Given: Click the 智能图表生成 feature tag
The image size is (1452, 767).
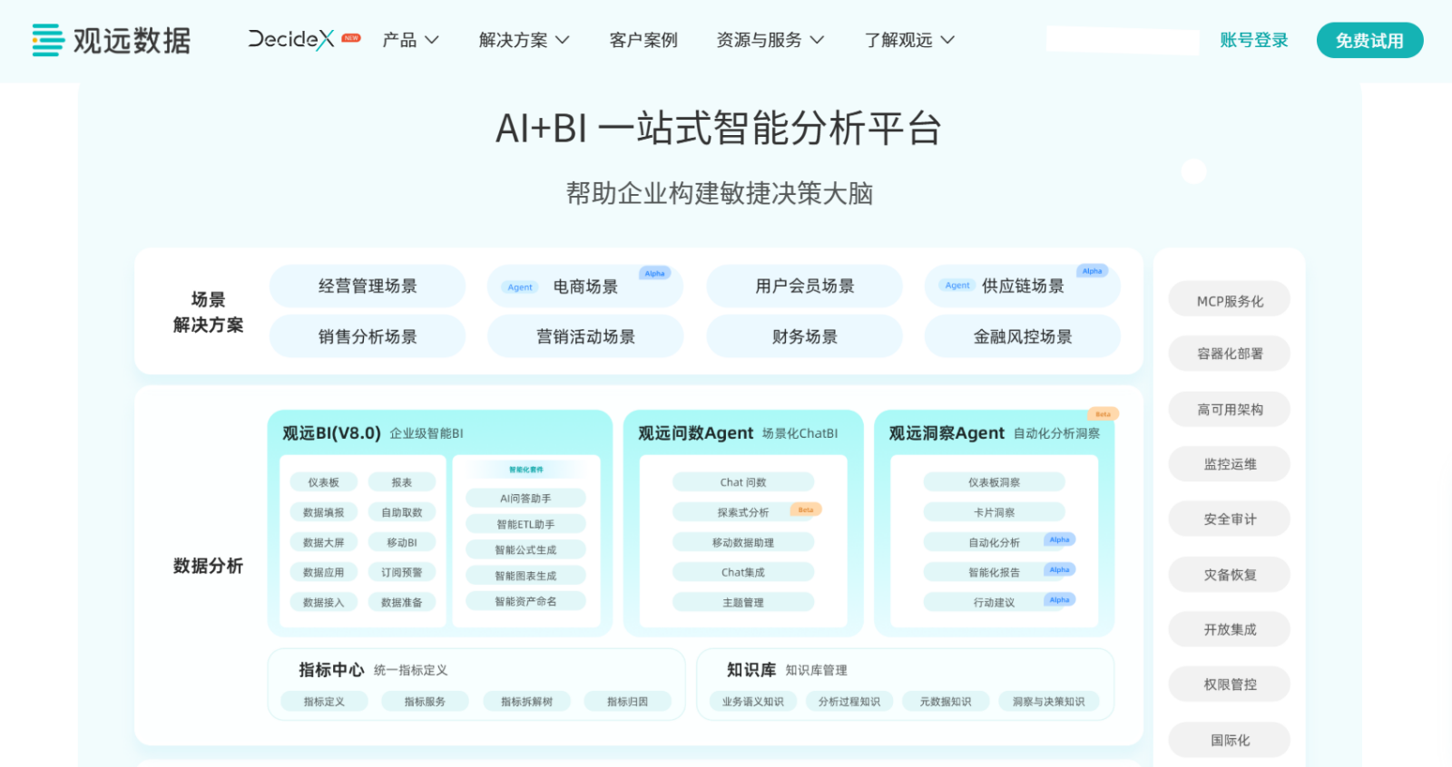Looking at the screenshot, I should (525, 576).
